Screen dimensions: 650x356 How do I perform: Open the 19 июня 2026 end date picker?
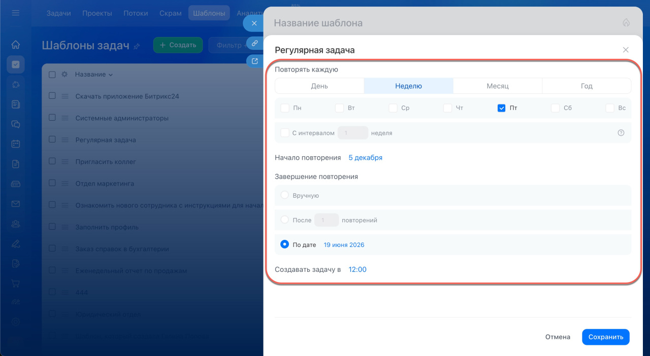(x=344, y=245)
